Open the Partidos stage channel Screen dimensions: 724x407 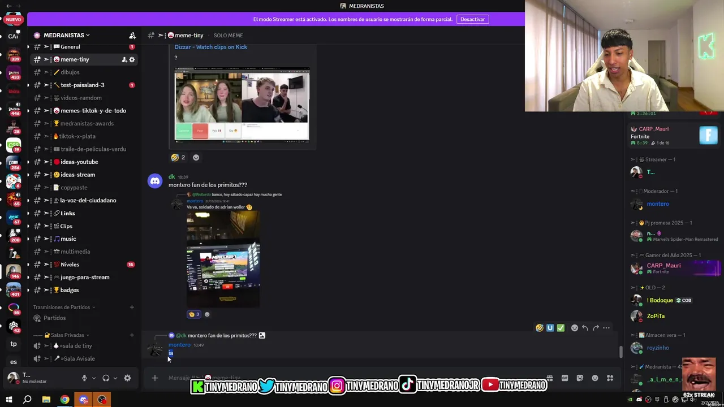tap(84, 318)
